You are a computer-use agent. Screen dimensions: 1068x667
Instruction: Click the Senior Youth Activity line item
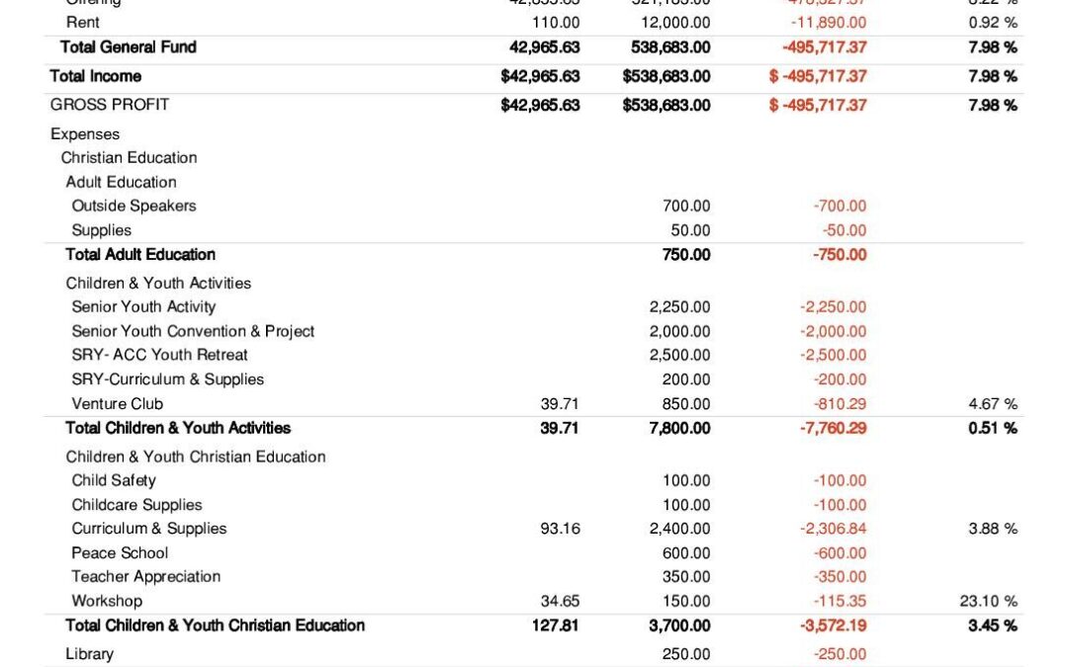point(143,307)
